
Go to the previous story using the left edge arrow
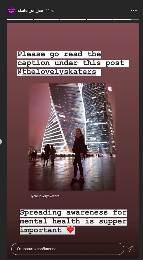pyautogui.click(x=1, y=142)
